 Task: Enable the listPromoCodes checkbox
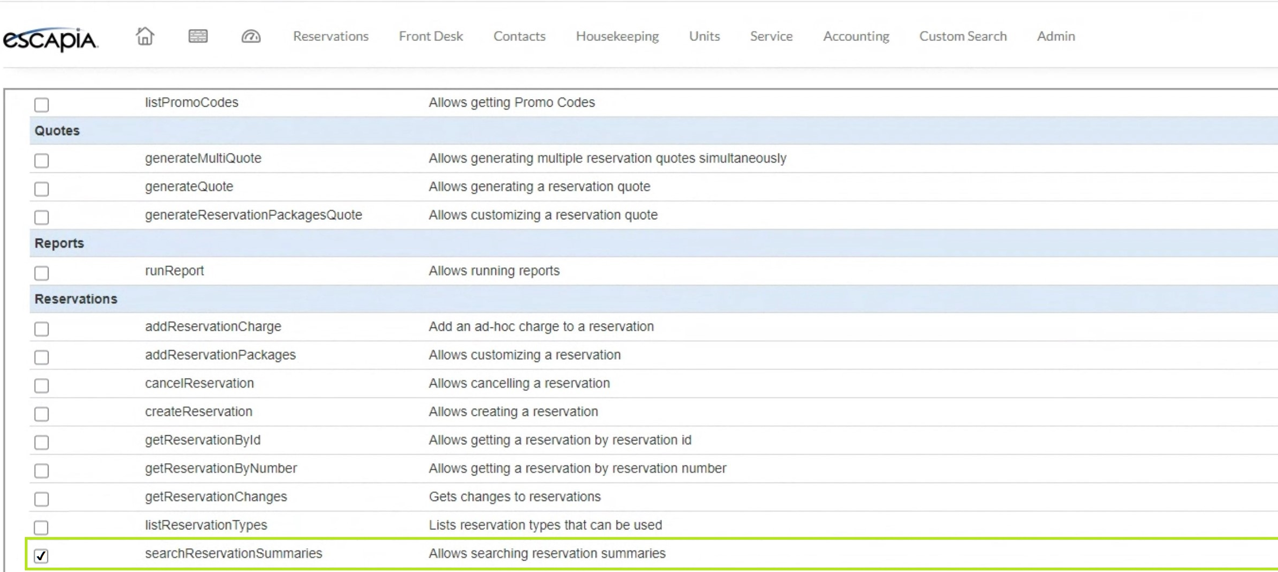click(x=42, y=104)
